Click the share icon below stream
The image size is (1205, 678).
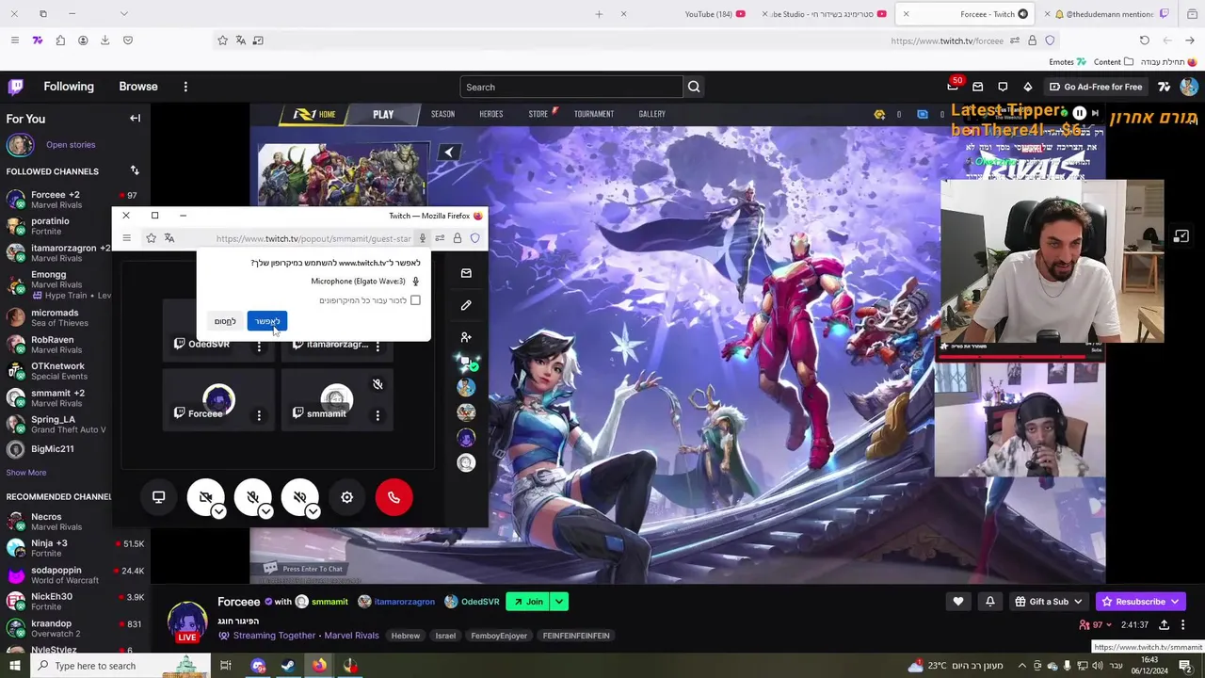1164,625
